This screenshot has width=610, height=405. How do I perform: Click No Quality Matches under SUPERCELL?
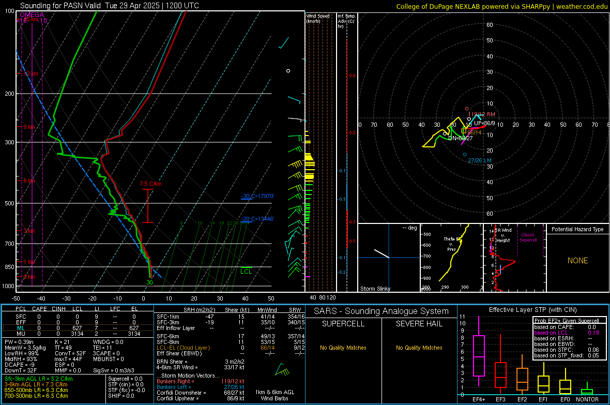tap(343, 348)
